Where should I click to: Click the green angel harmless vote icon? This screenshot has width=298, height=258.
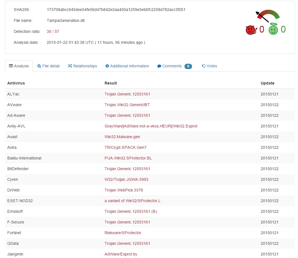273,29
